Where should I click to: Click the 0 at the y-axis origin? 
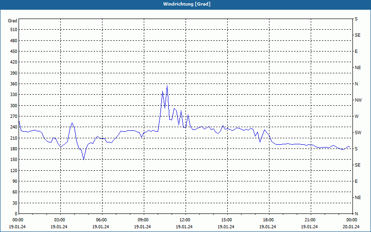16,213
